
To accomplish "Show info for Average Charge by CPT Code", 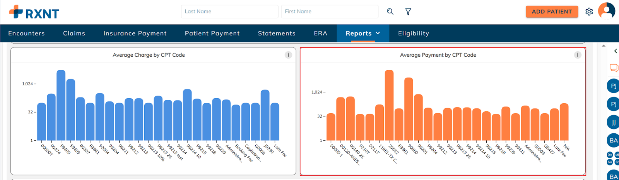I will click(288, 55).
